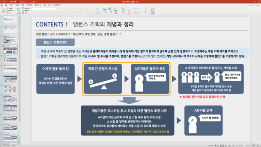This screenshot has width=261, height=147.
Task: Switch to Slide Sorter view in status bar
Action: pos(226,146)
